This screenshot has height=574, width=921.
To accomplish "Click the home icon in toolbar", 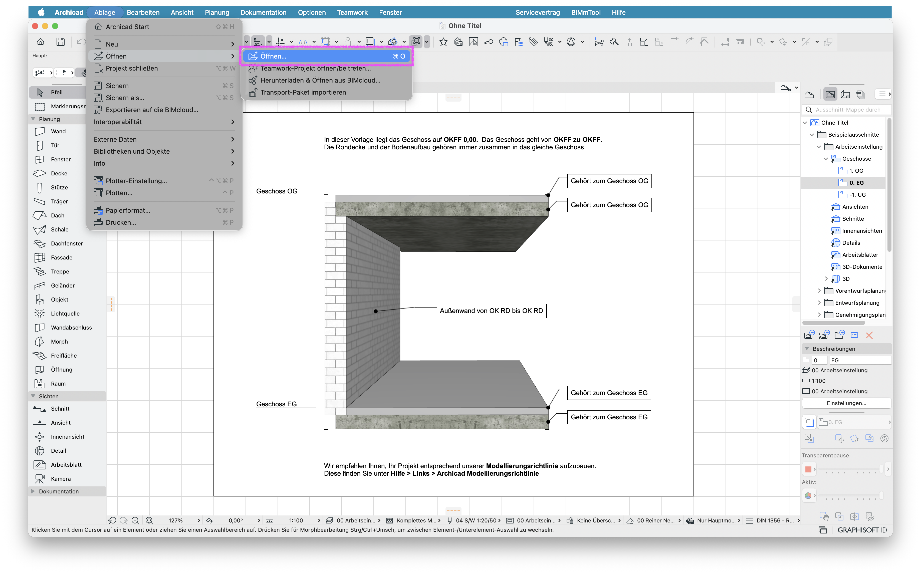I will (x=41, y=42).
